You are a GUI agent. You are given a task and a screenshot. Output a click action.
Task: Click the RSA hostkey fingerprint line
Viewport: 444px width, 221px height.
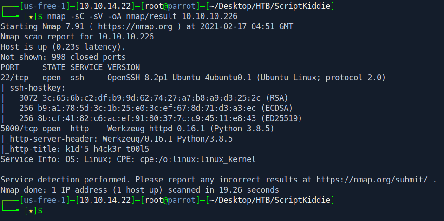pos(153,98)
